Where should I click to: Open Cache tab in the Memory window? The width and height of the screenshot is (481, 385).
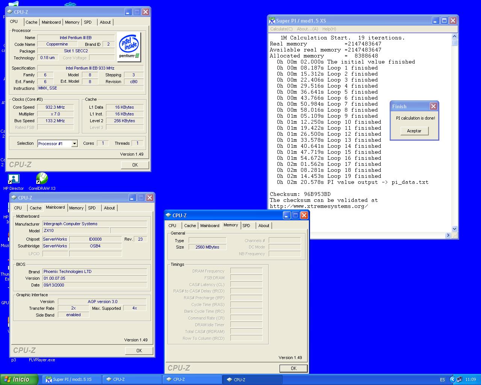(x=190, y=226)
